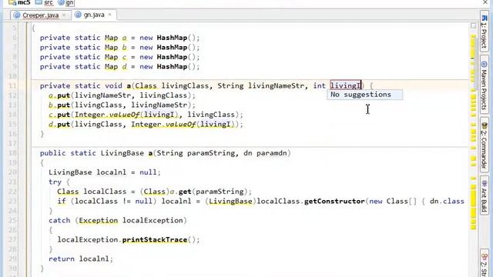Click HashMap on the Map a line
Image resolution: width=493 pixels, height=277 pixels.
tap(172, 38)
